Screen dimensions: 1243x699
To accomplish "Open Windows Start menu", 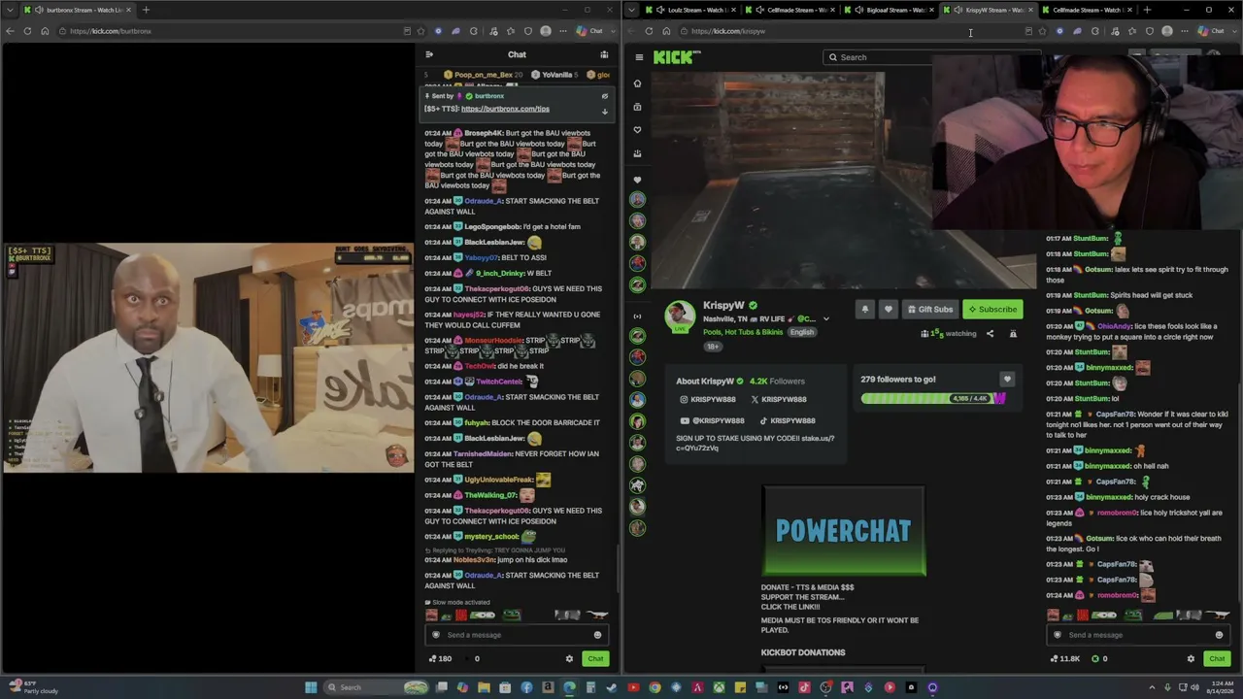I will (311, 687).
